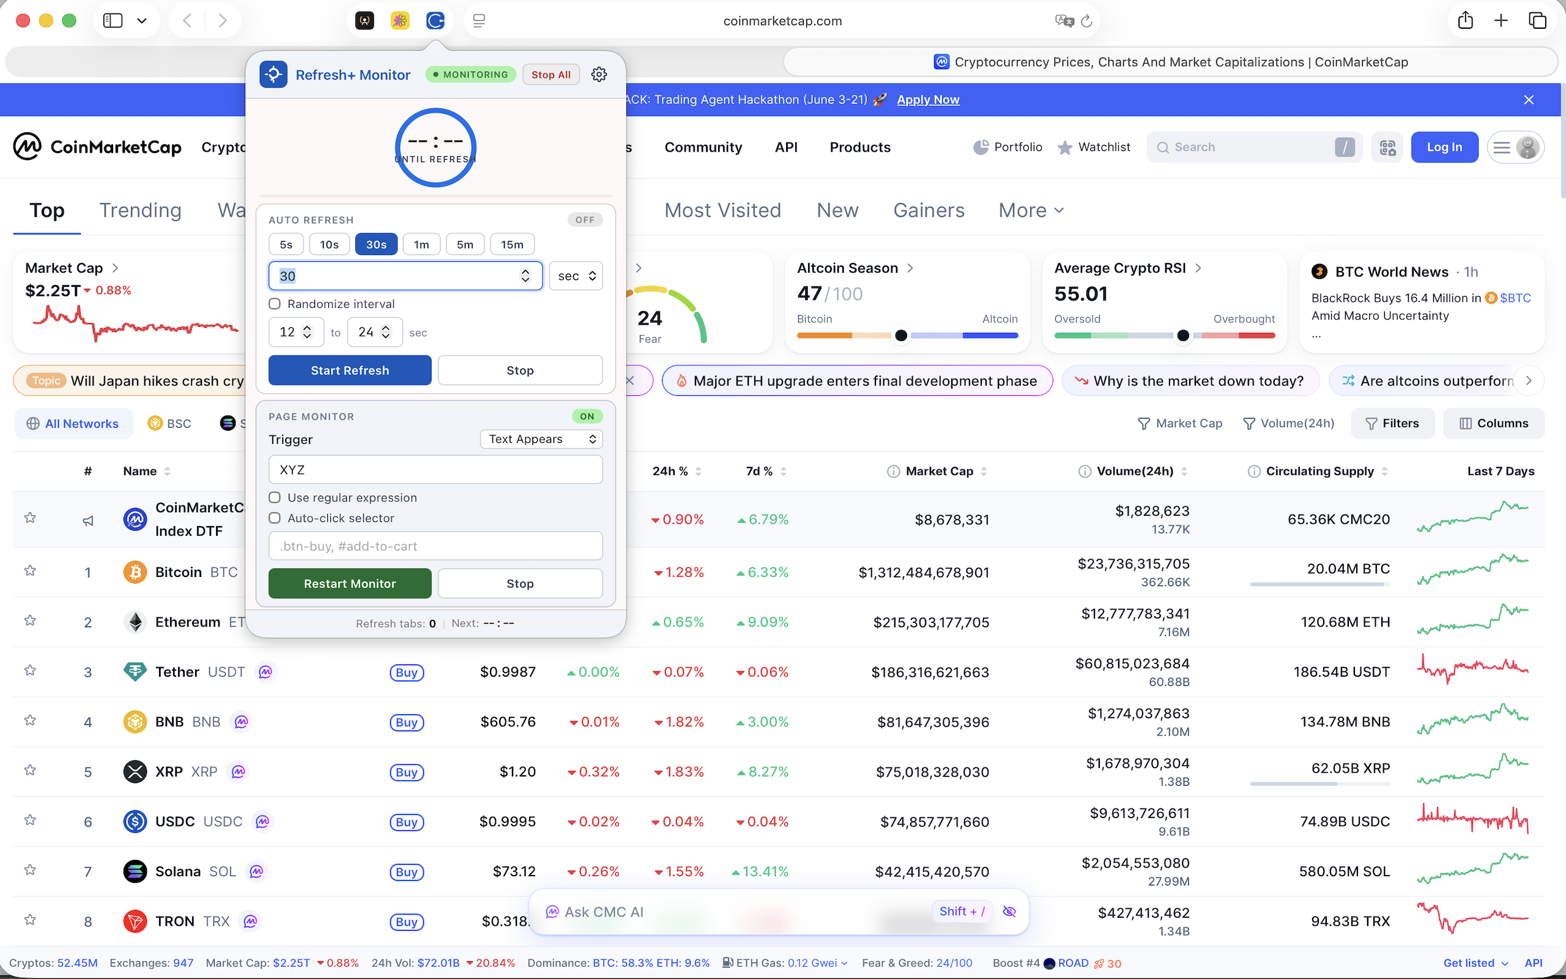Open Get listed dropdown
Viewport: 1566px width, 979px height.
coord(1476,963)
